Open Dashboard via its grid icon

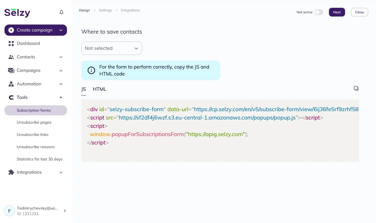pos(11,44)
